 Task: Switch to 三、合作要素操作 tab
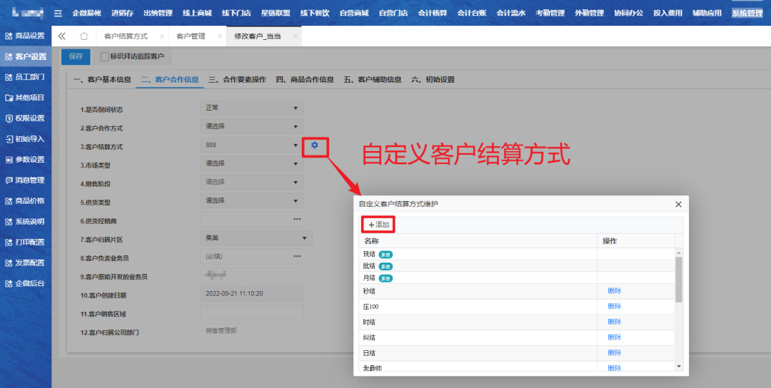click(237, 80)
